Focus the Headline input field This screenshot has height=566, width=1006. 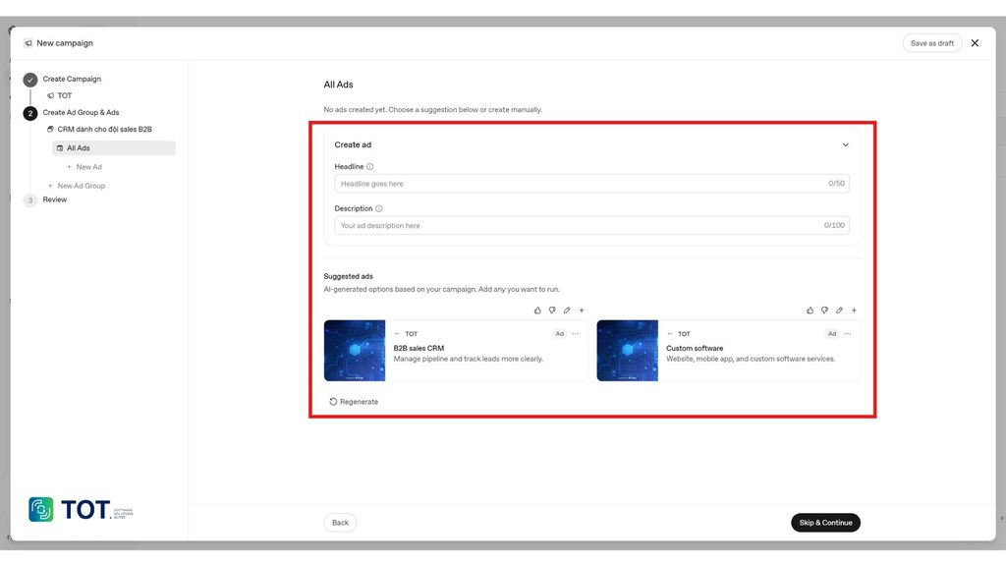point(591,184)
